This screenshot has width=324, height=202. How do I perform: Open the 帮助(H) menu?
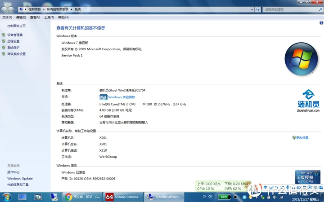[63, 18]
